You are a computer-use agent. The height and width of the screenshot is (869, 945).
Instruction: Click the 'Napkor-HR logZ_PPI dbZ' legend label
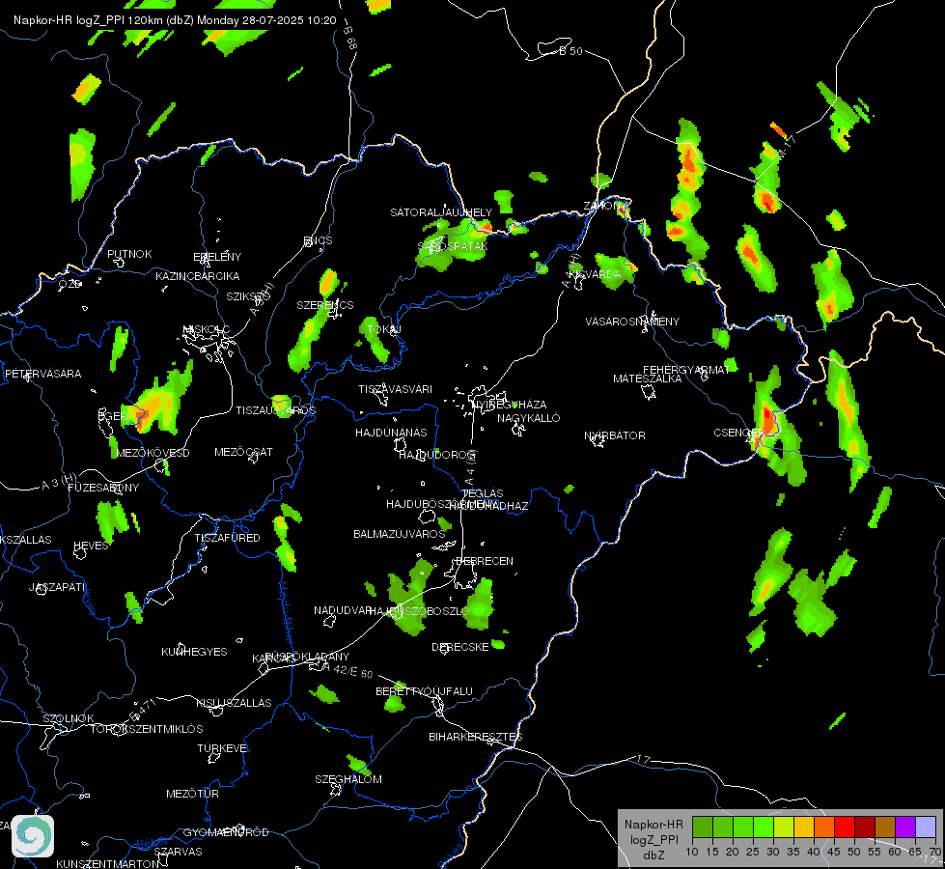point(653,839)
